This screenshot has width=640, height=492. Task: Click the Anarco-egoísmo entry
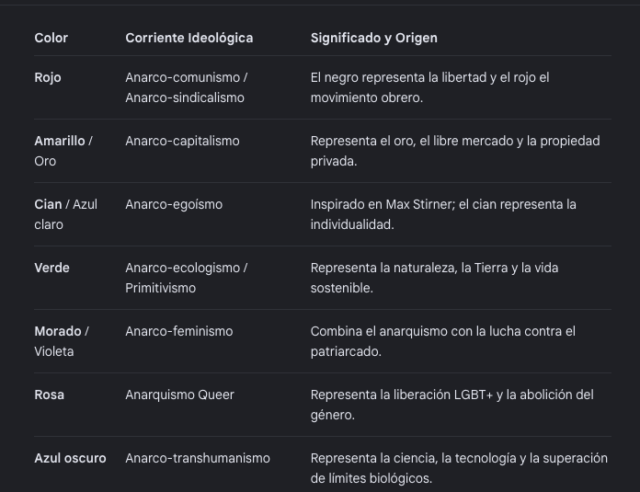[x=174, y=204]
